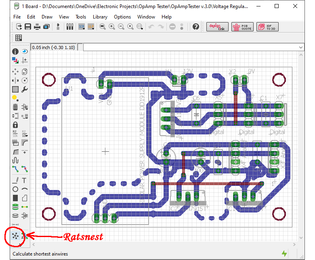Click the design link button

point(217,27)
